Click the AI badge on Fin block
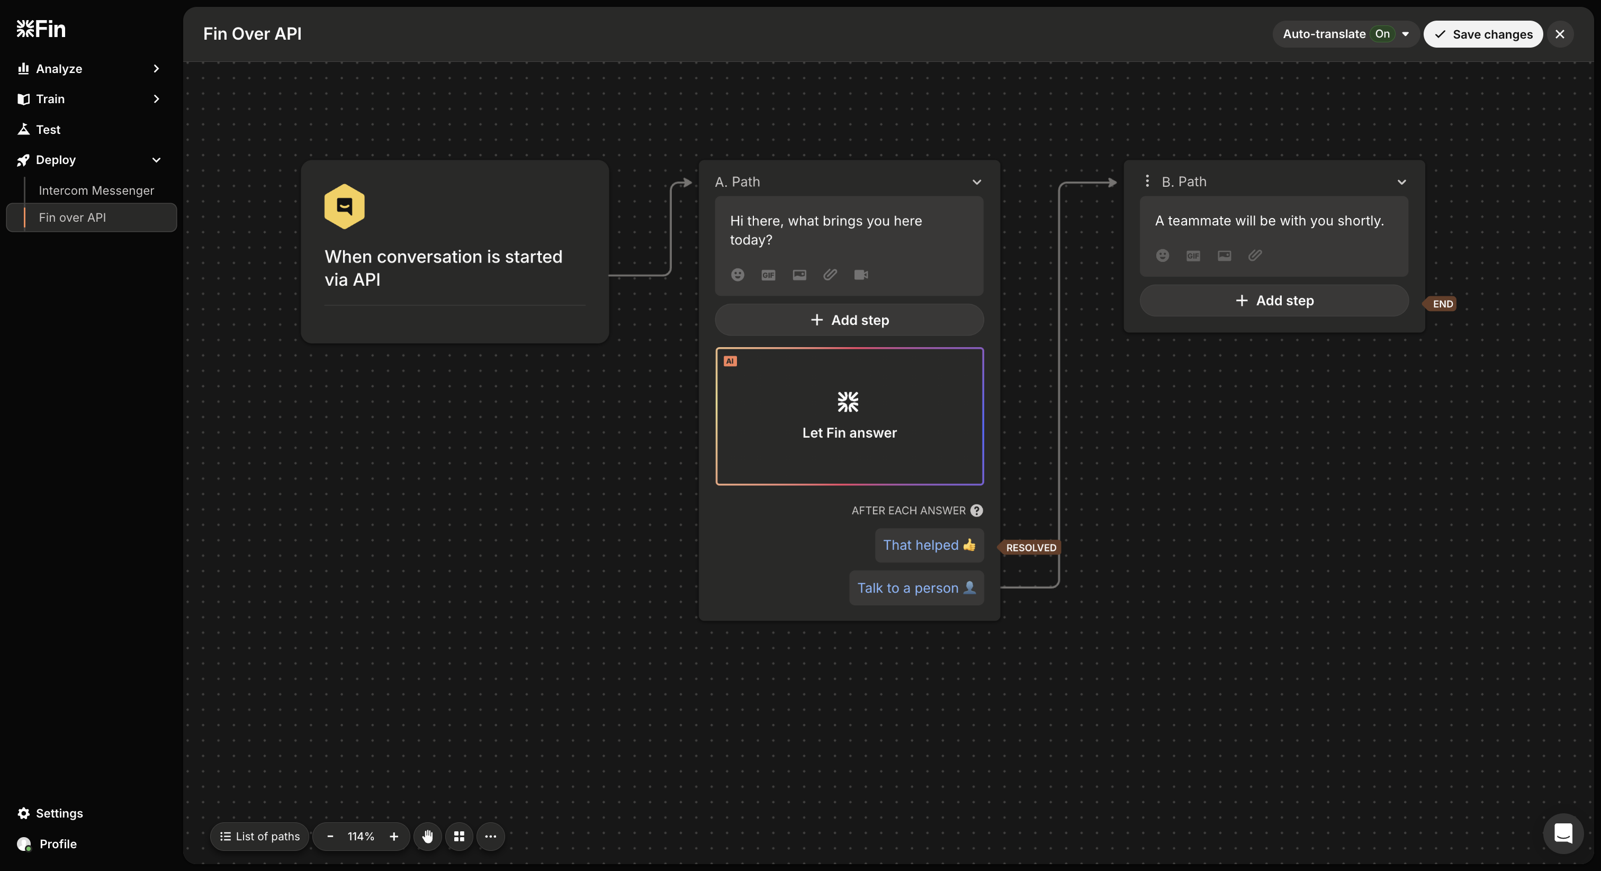The image size is (1601, 871). pos(730,361)
